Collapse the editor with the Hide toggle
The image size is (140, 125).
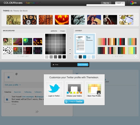pyautogui.click(x=55, y=65)
